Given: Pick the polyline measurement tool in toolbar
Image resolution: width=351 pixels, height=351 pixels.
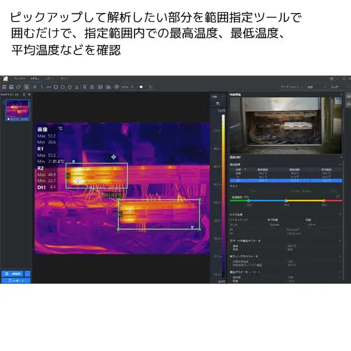Looking at the screenshot, I should (x=49, y=87).
